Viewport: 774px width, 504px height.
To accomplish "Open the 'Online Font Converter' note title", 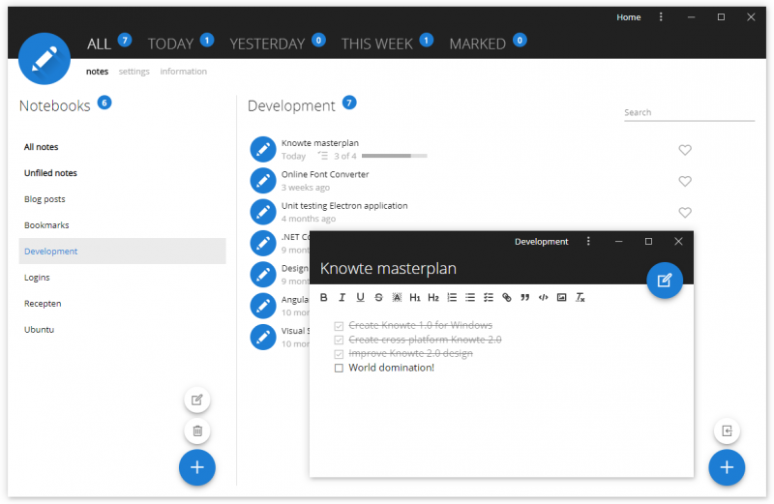I will click(x=325, y=174).
